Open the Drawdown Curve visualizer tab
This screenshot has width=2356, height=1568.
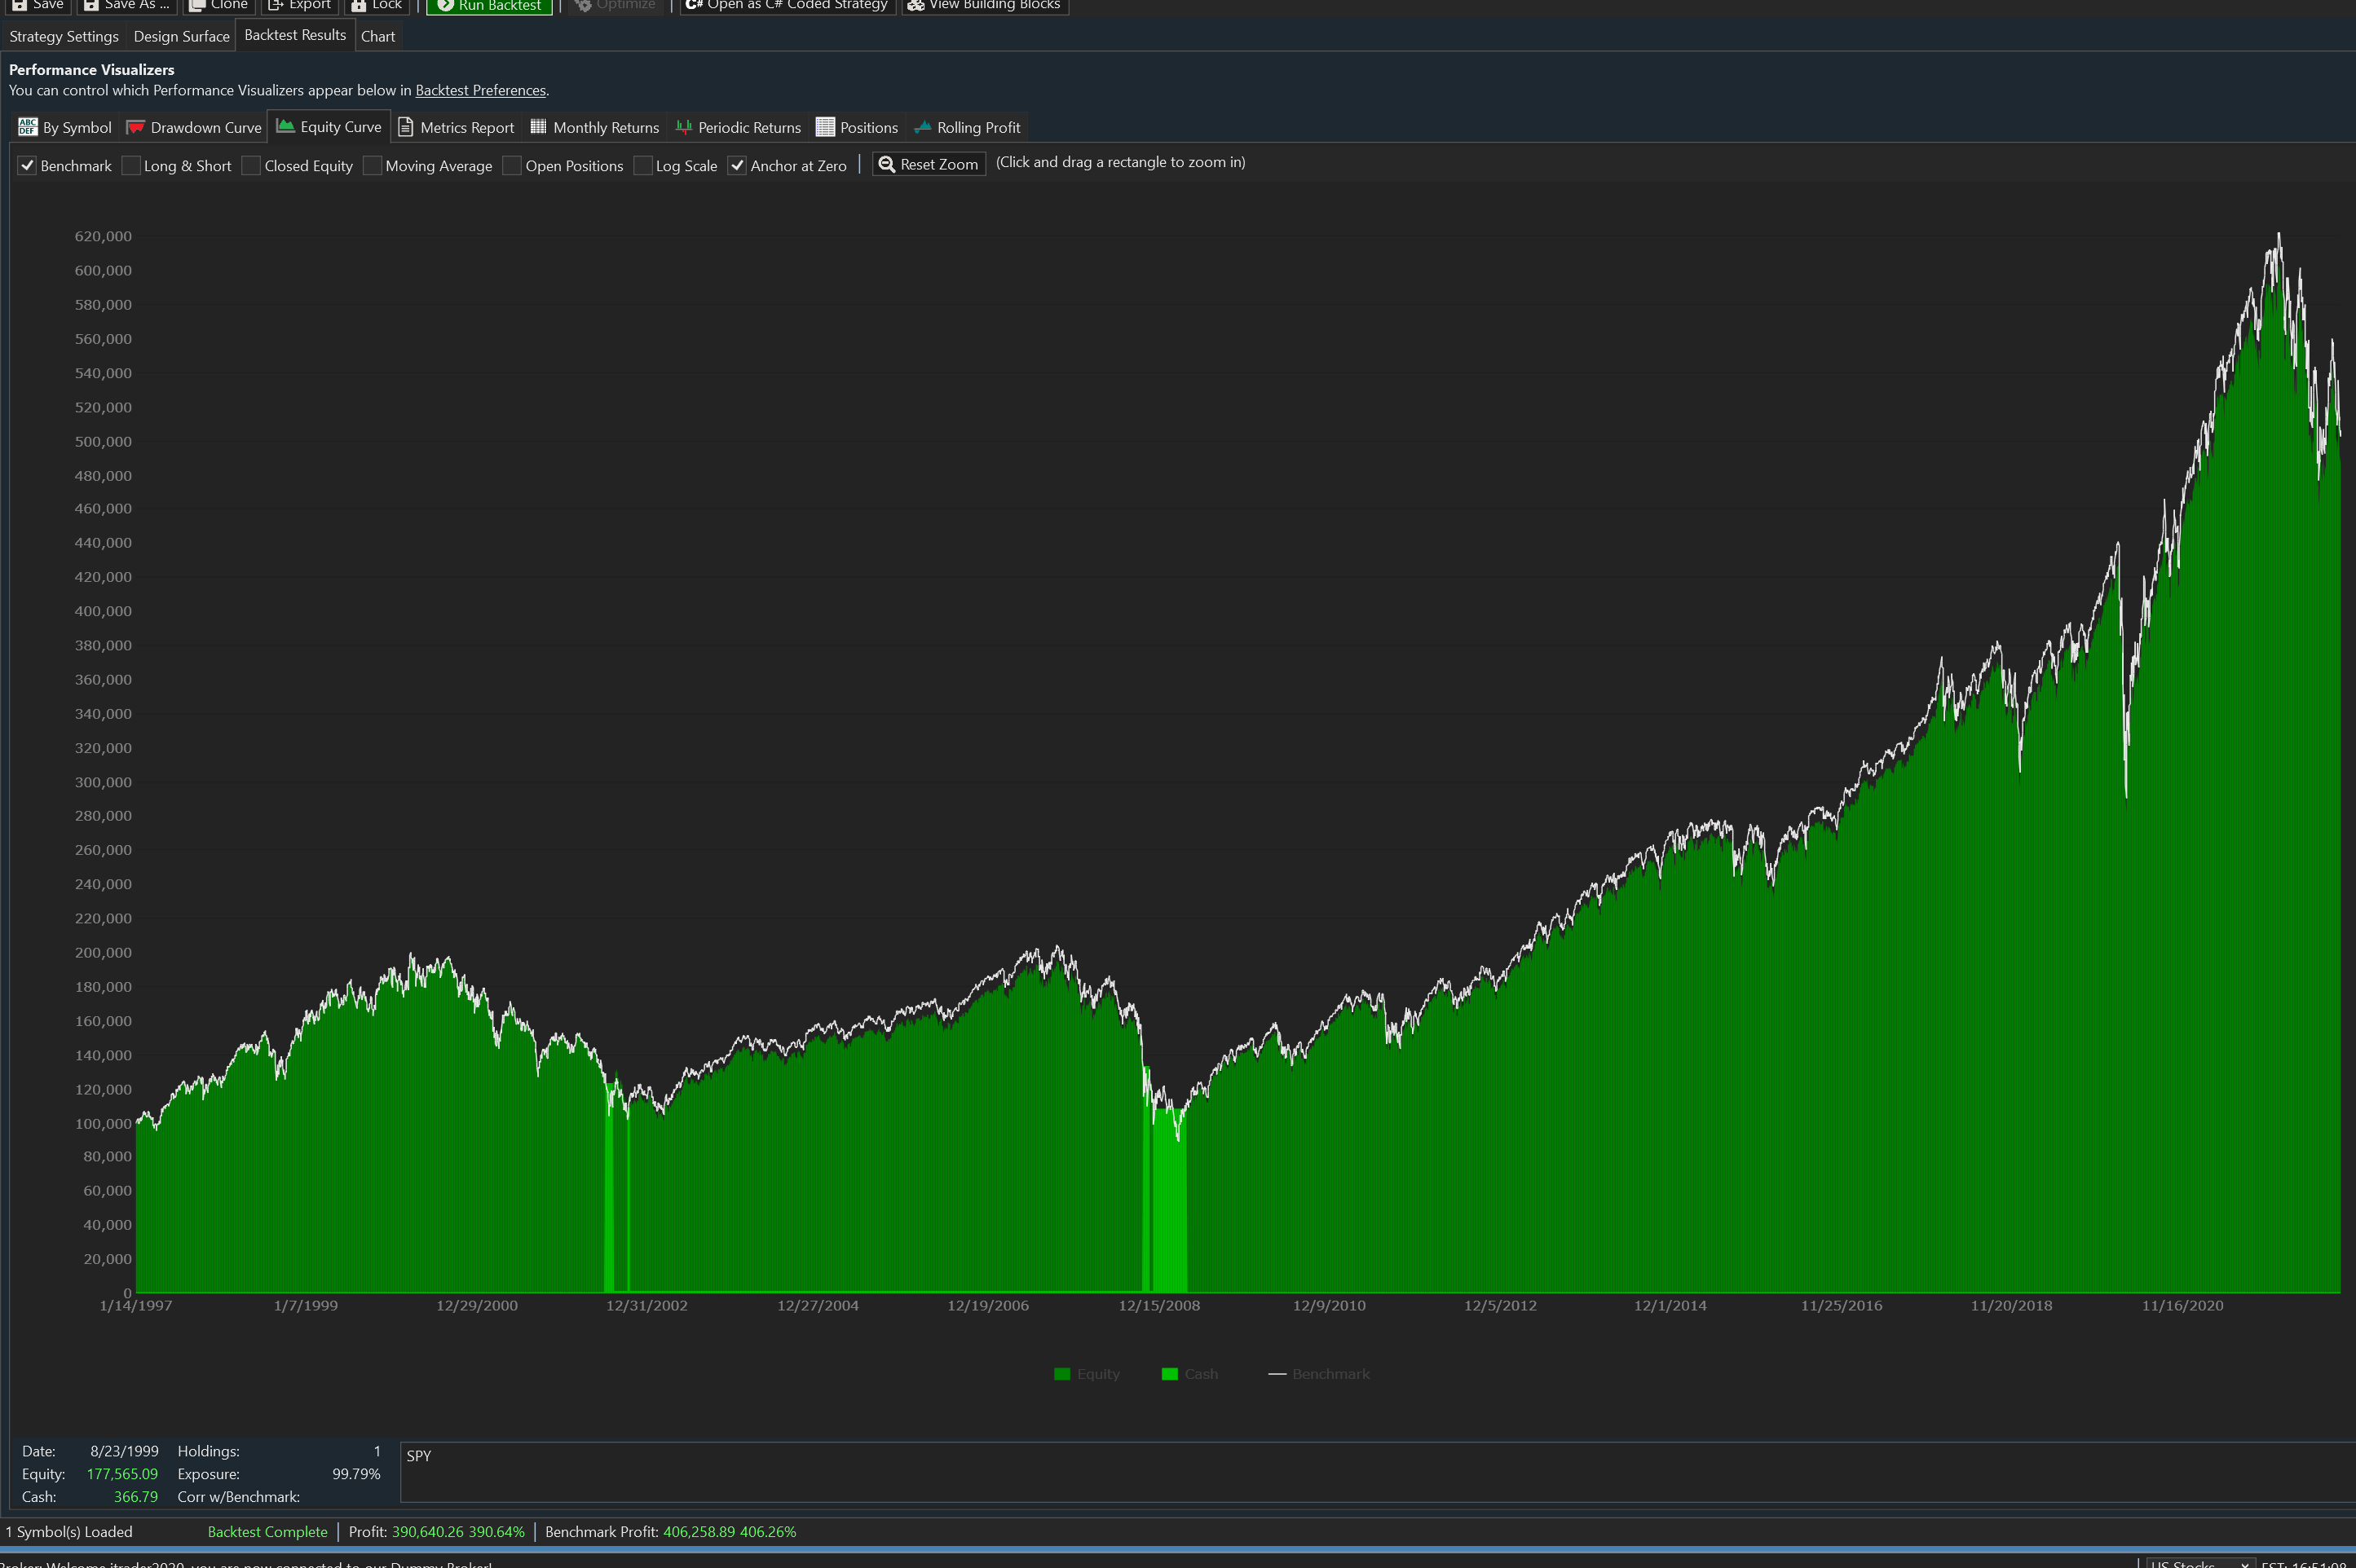tap(194, 127)
